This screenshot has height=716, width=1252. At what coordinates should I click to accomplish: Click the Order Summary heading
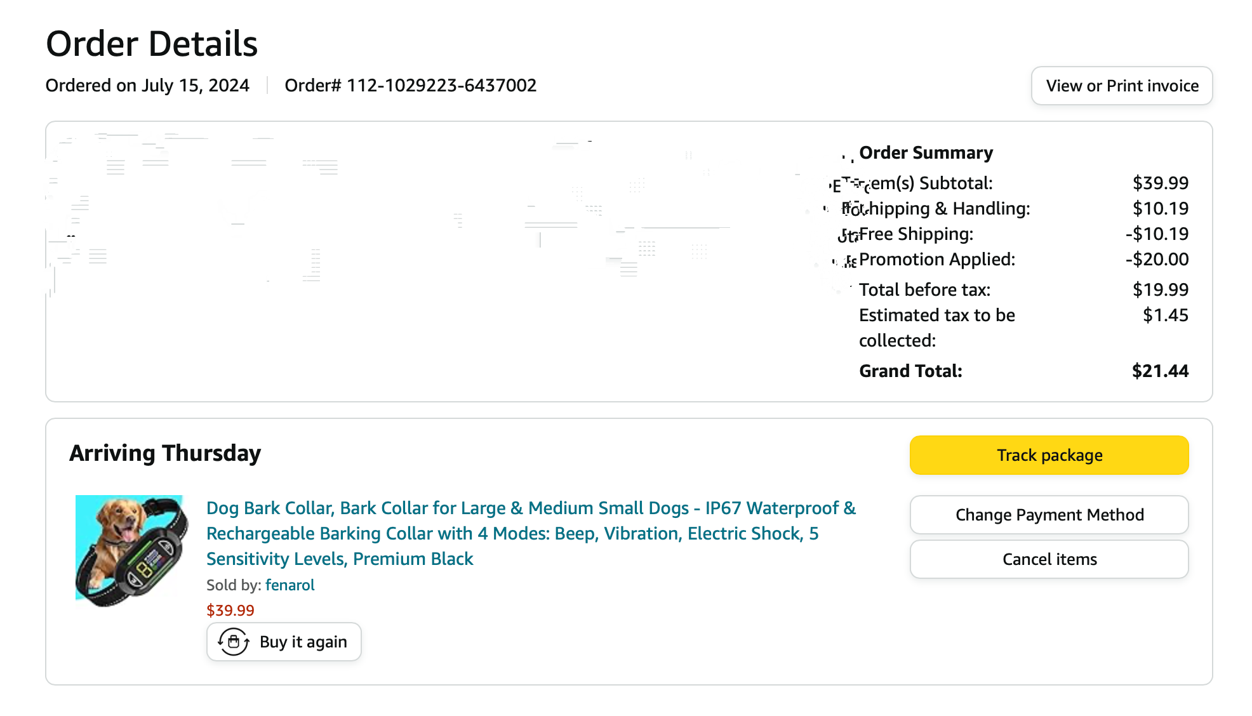point(926,152)
